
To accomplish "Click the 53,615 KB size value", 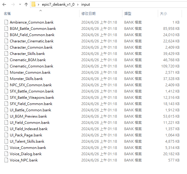I will pos(172,116).
